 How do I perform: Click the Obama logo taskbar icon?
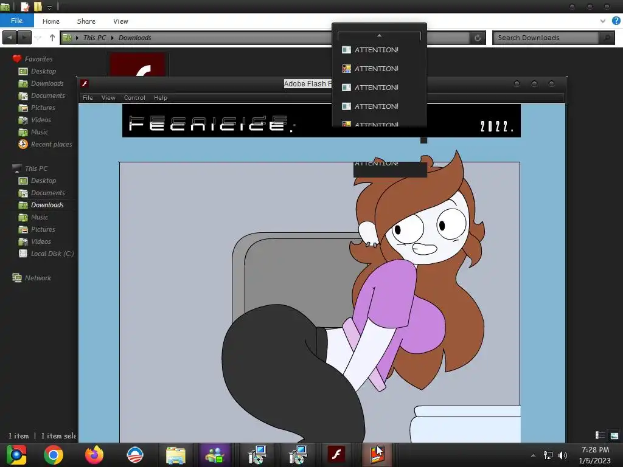[x=135, y=455]
